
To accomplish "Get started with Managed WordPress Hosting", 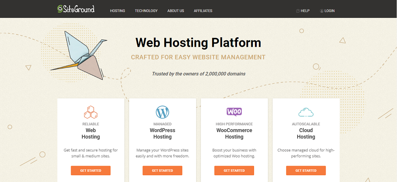I will click(x=162, y=171).
